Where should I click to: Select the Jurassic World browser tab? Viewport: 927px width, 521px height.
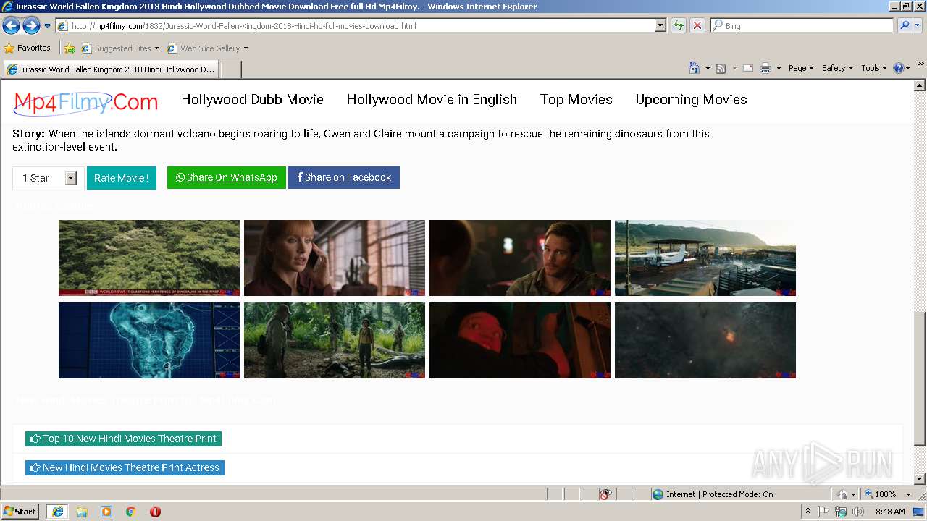point(111,69)
